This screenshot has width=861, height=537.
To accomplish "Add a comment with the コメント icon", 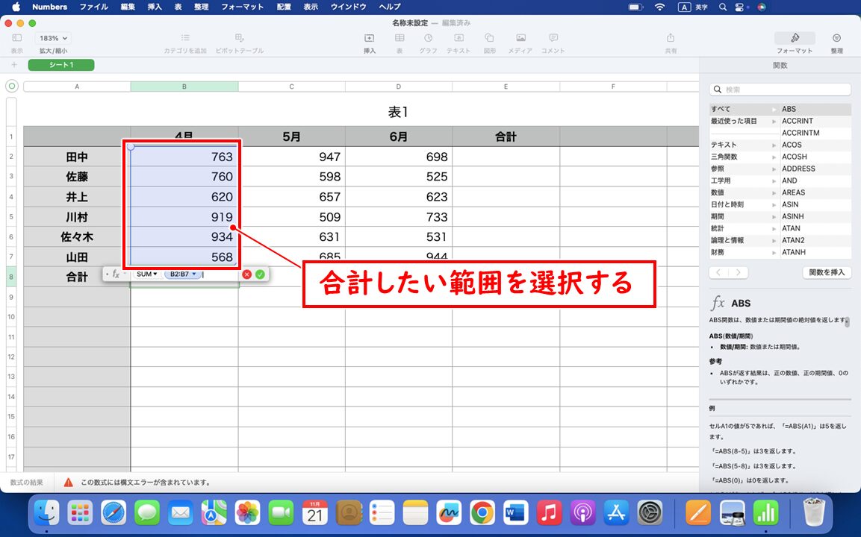I will 552,41.
